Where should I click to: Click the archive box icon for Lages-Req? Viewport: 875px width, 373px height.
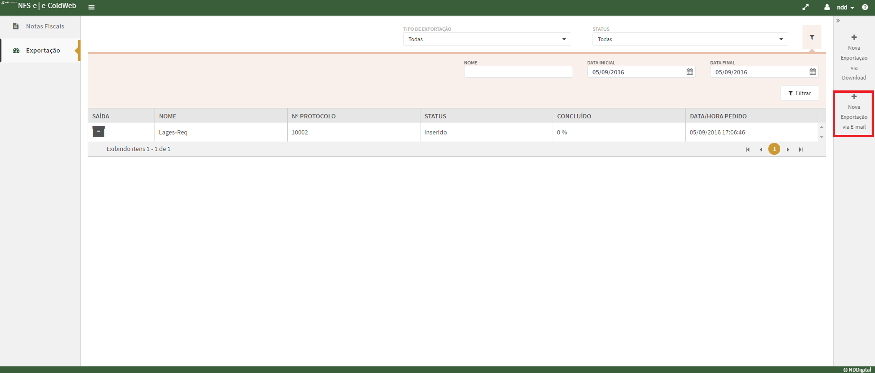[x=99, y=132]
